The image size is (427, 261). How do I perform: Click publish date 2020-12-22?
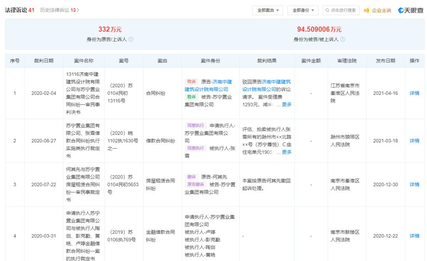385,236
